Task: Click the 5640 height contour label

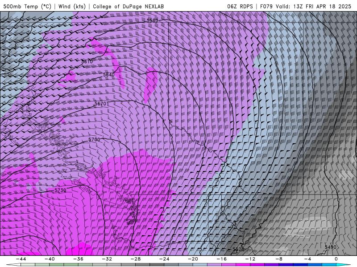Action: [109, 75]
